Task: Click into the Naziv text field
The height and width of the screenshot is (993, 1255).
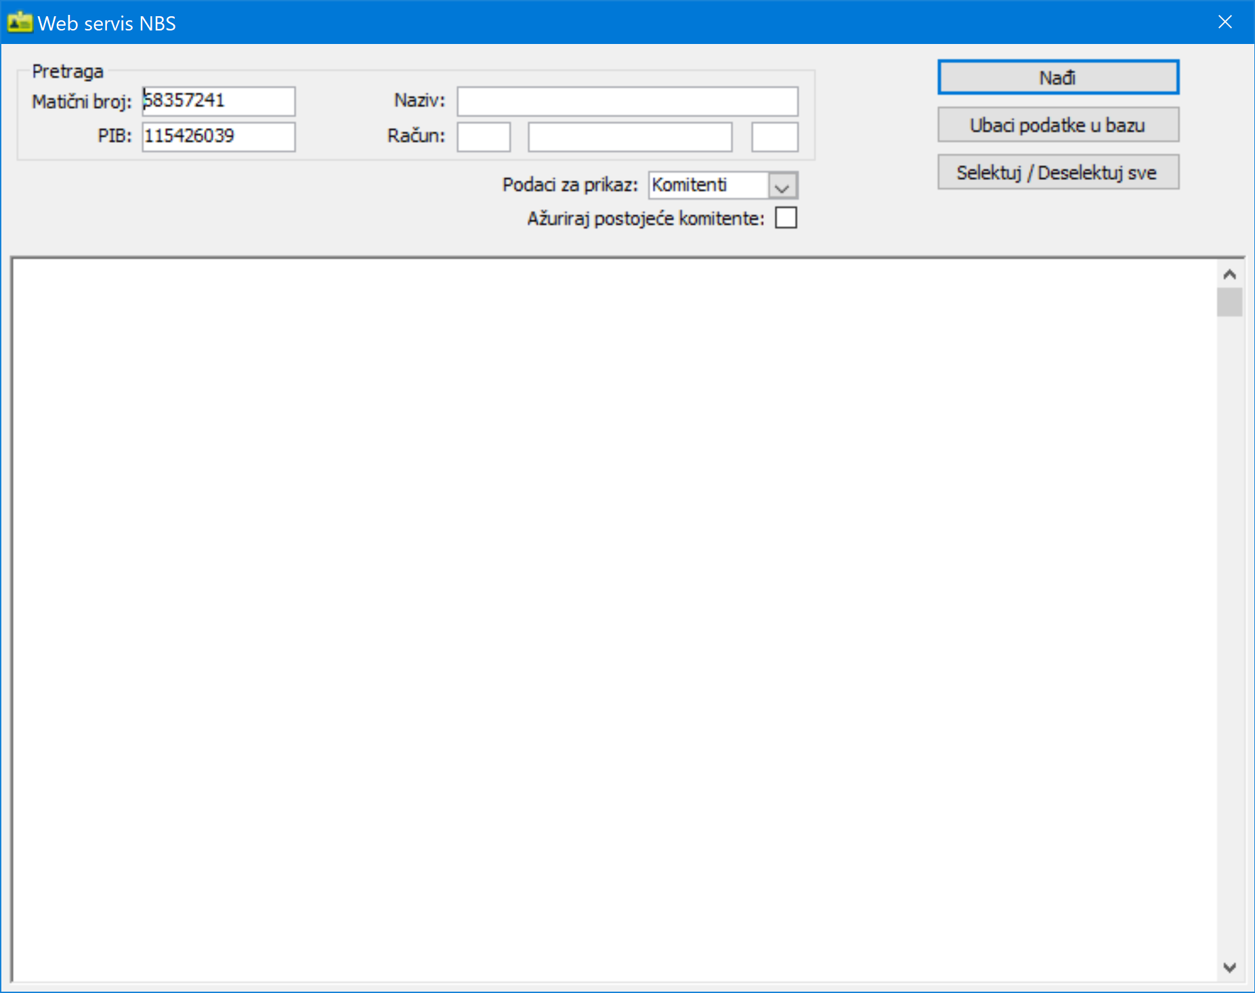Action: 628,101
